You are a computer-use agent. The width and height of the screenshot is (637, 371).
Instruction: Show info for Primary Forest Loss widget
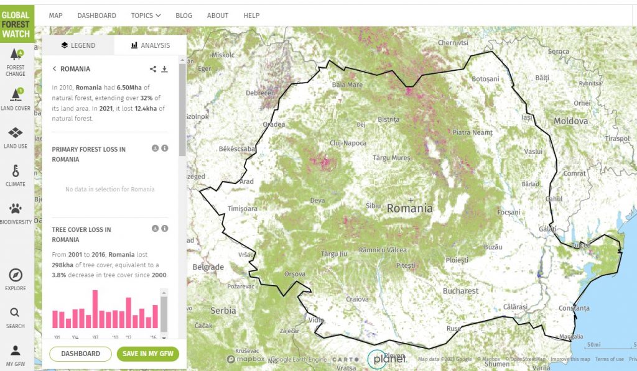click(165, 149)
